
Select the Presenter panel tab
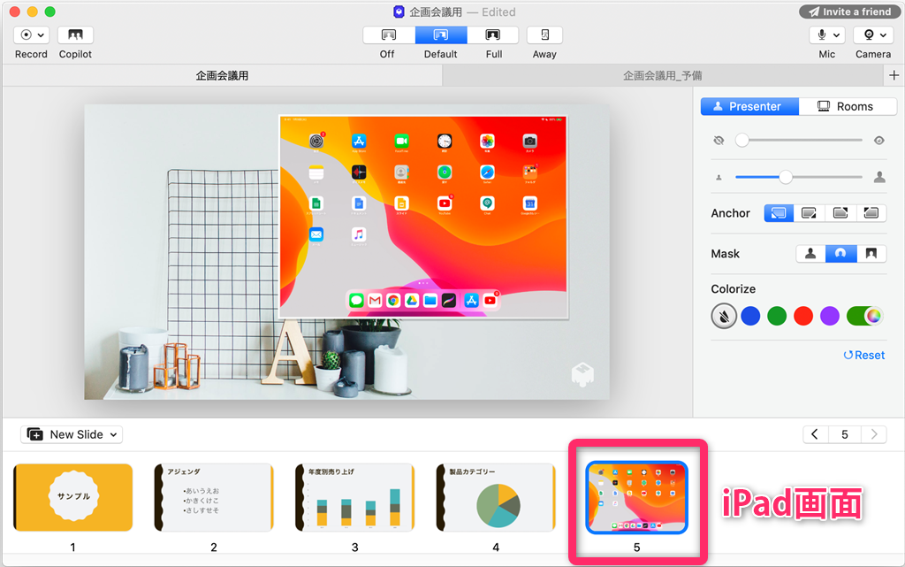point(749,106)
